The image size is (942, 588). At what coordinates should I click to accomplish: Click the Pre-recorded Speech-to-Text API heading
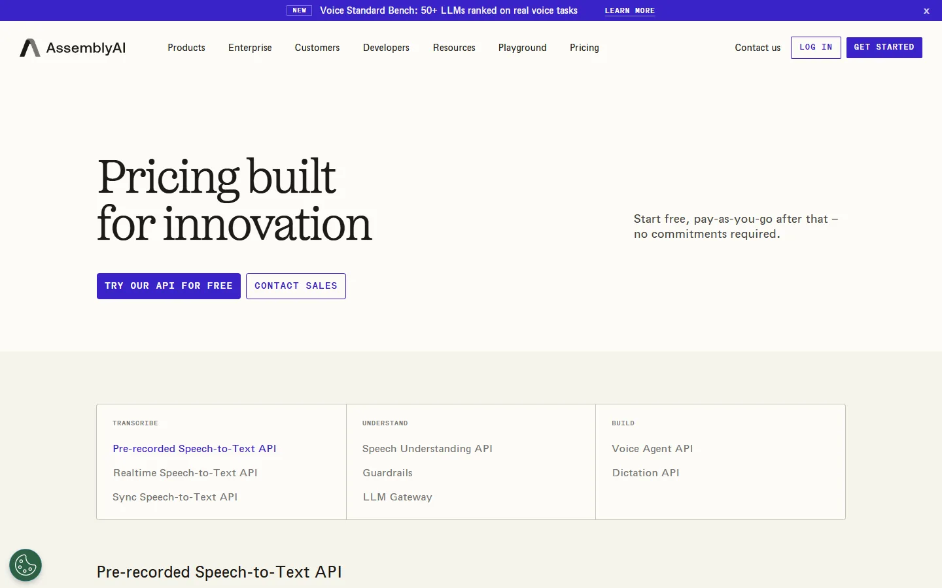click(219, 572)
